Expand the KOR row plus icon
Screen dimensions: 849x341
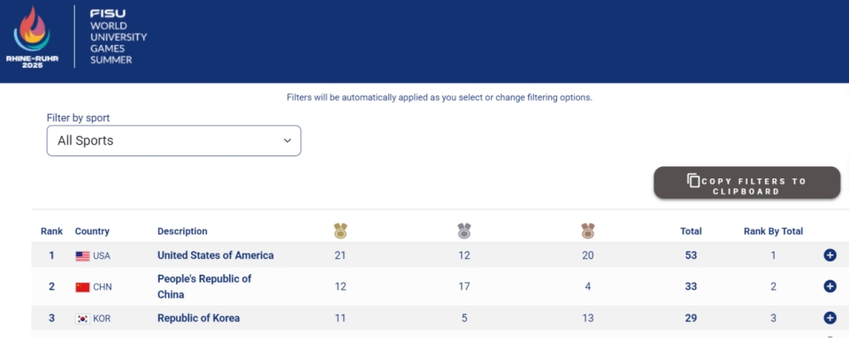click(830, 318)
